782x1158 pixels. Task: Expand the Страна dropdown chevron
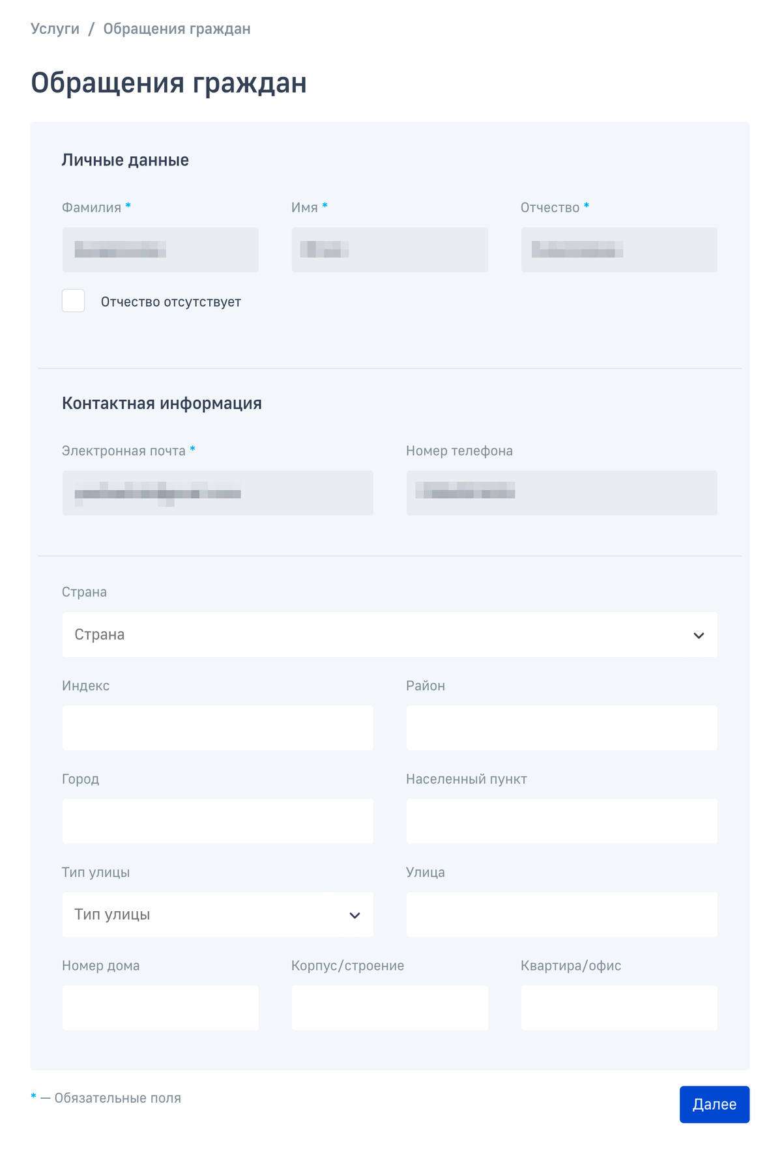(x=699, y=635)
